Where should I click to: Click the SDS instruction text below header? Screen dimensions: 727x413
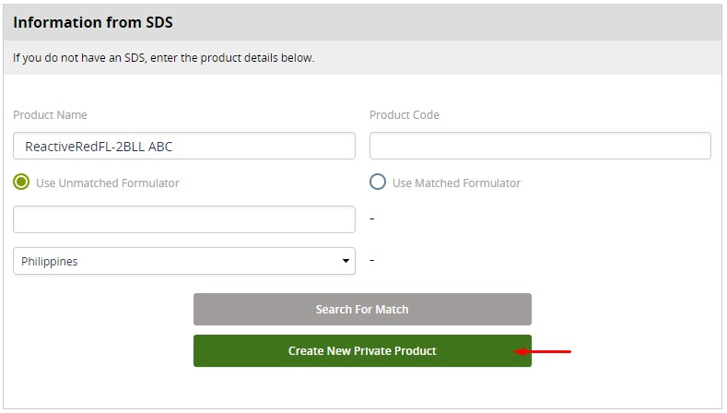tap(164, 58)
